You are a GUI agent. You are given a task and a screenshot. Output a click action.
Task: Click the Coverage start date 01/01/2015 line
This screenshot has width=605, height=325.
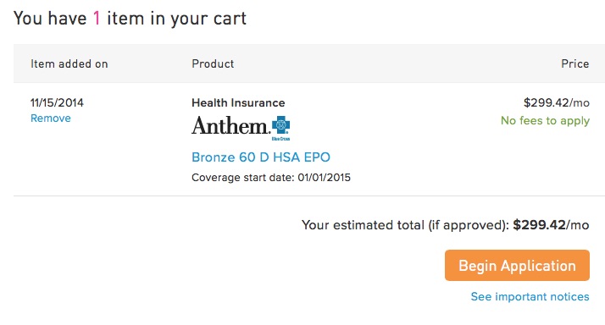coord(271,178)
